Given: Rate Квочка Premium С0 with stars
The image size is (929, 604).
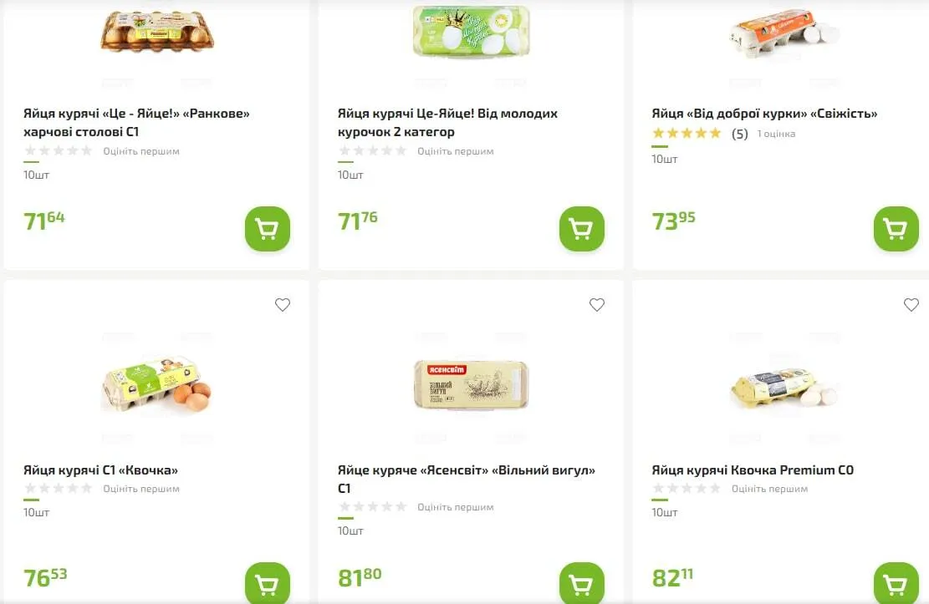Looking at the screenshot, I should tap(687, 489).
